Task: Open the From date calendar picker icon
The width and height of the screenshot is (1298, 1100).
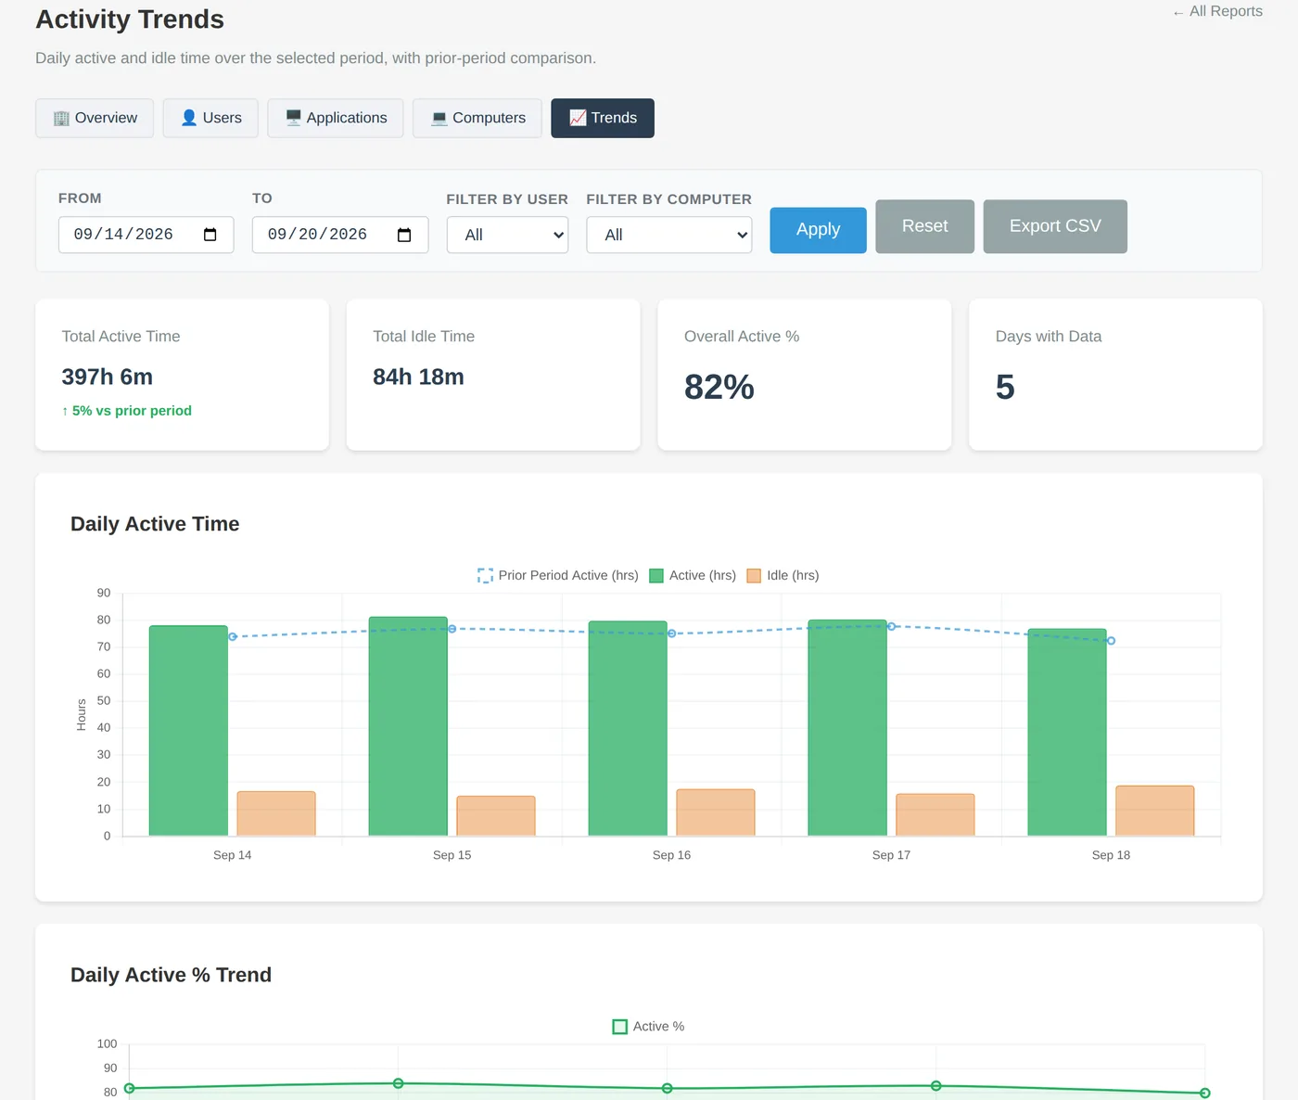Action: (x=210, y=235)
